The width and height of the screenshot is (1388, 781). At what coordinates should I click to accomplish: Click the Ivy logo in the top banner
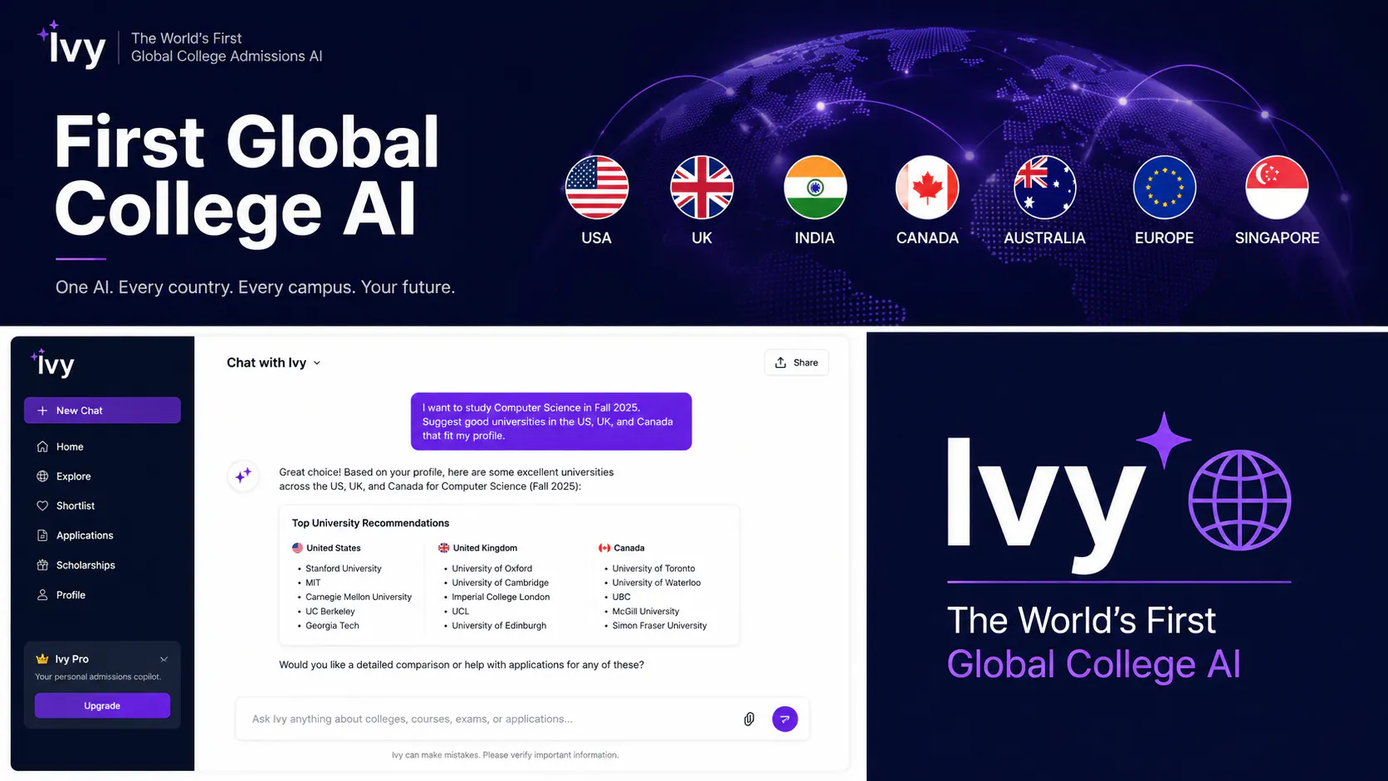click(x=72, y=45)
